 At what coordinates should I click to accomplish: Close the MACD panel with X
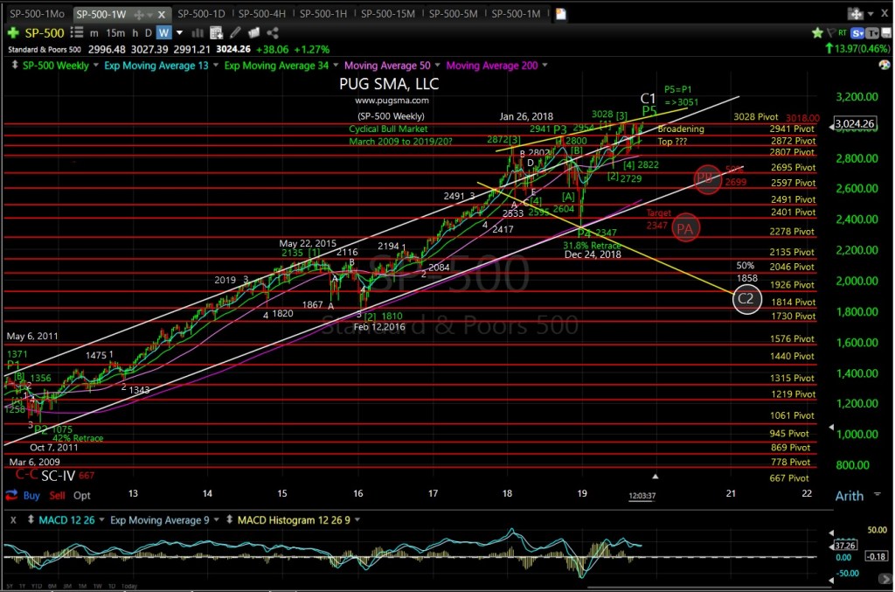coord(14,520)
